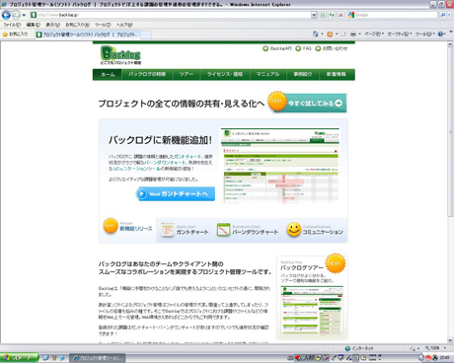Click the バックログツアー heading link
Image resolution: width=454 pixels, height=363 pixels.
pos(302,267)
